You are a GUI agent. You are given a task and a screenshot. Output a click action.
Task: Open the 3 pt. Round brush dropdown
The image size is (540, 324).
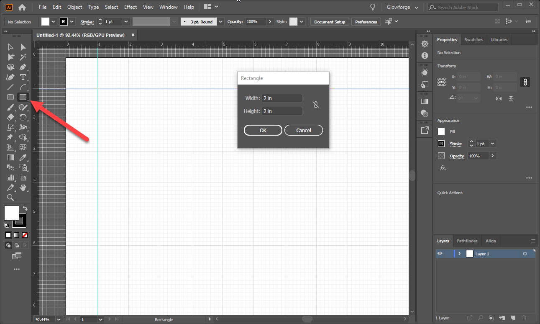[x=221, y=22]
